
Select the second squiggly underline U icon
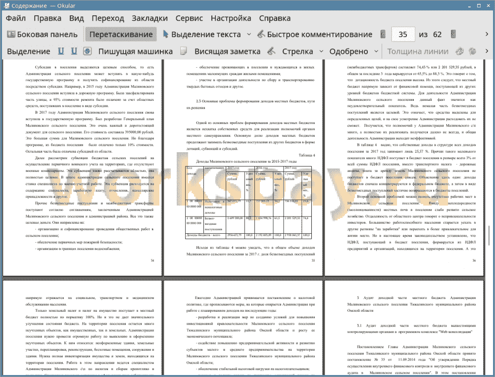pyautogui.click(x=74, y=51)
